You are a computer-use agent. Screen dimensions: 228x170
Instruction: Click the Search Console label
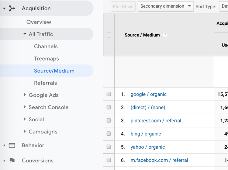tap(49, 107)
